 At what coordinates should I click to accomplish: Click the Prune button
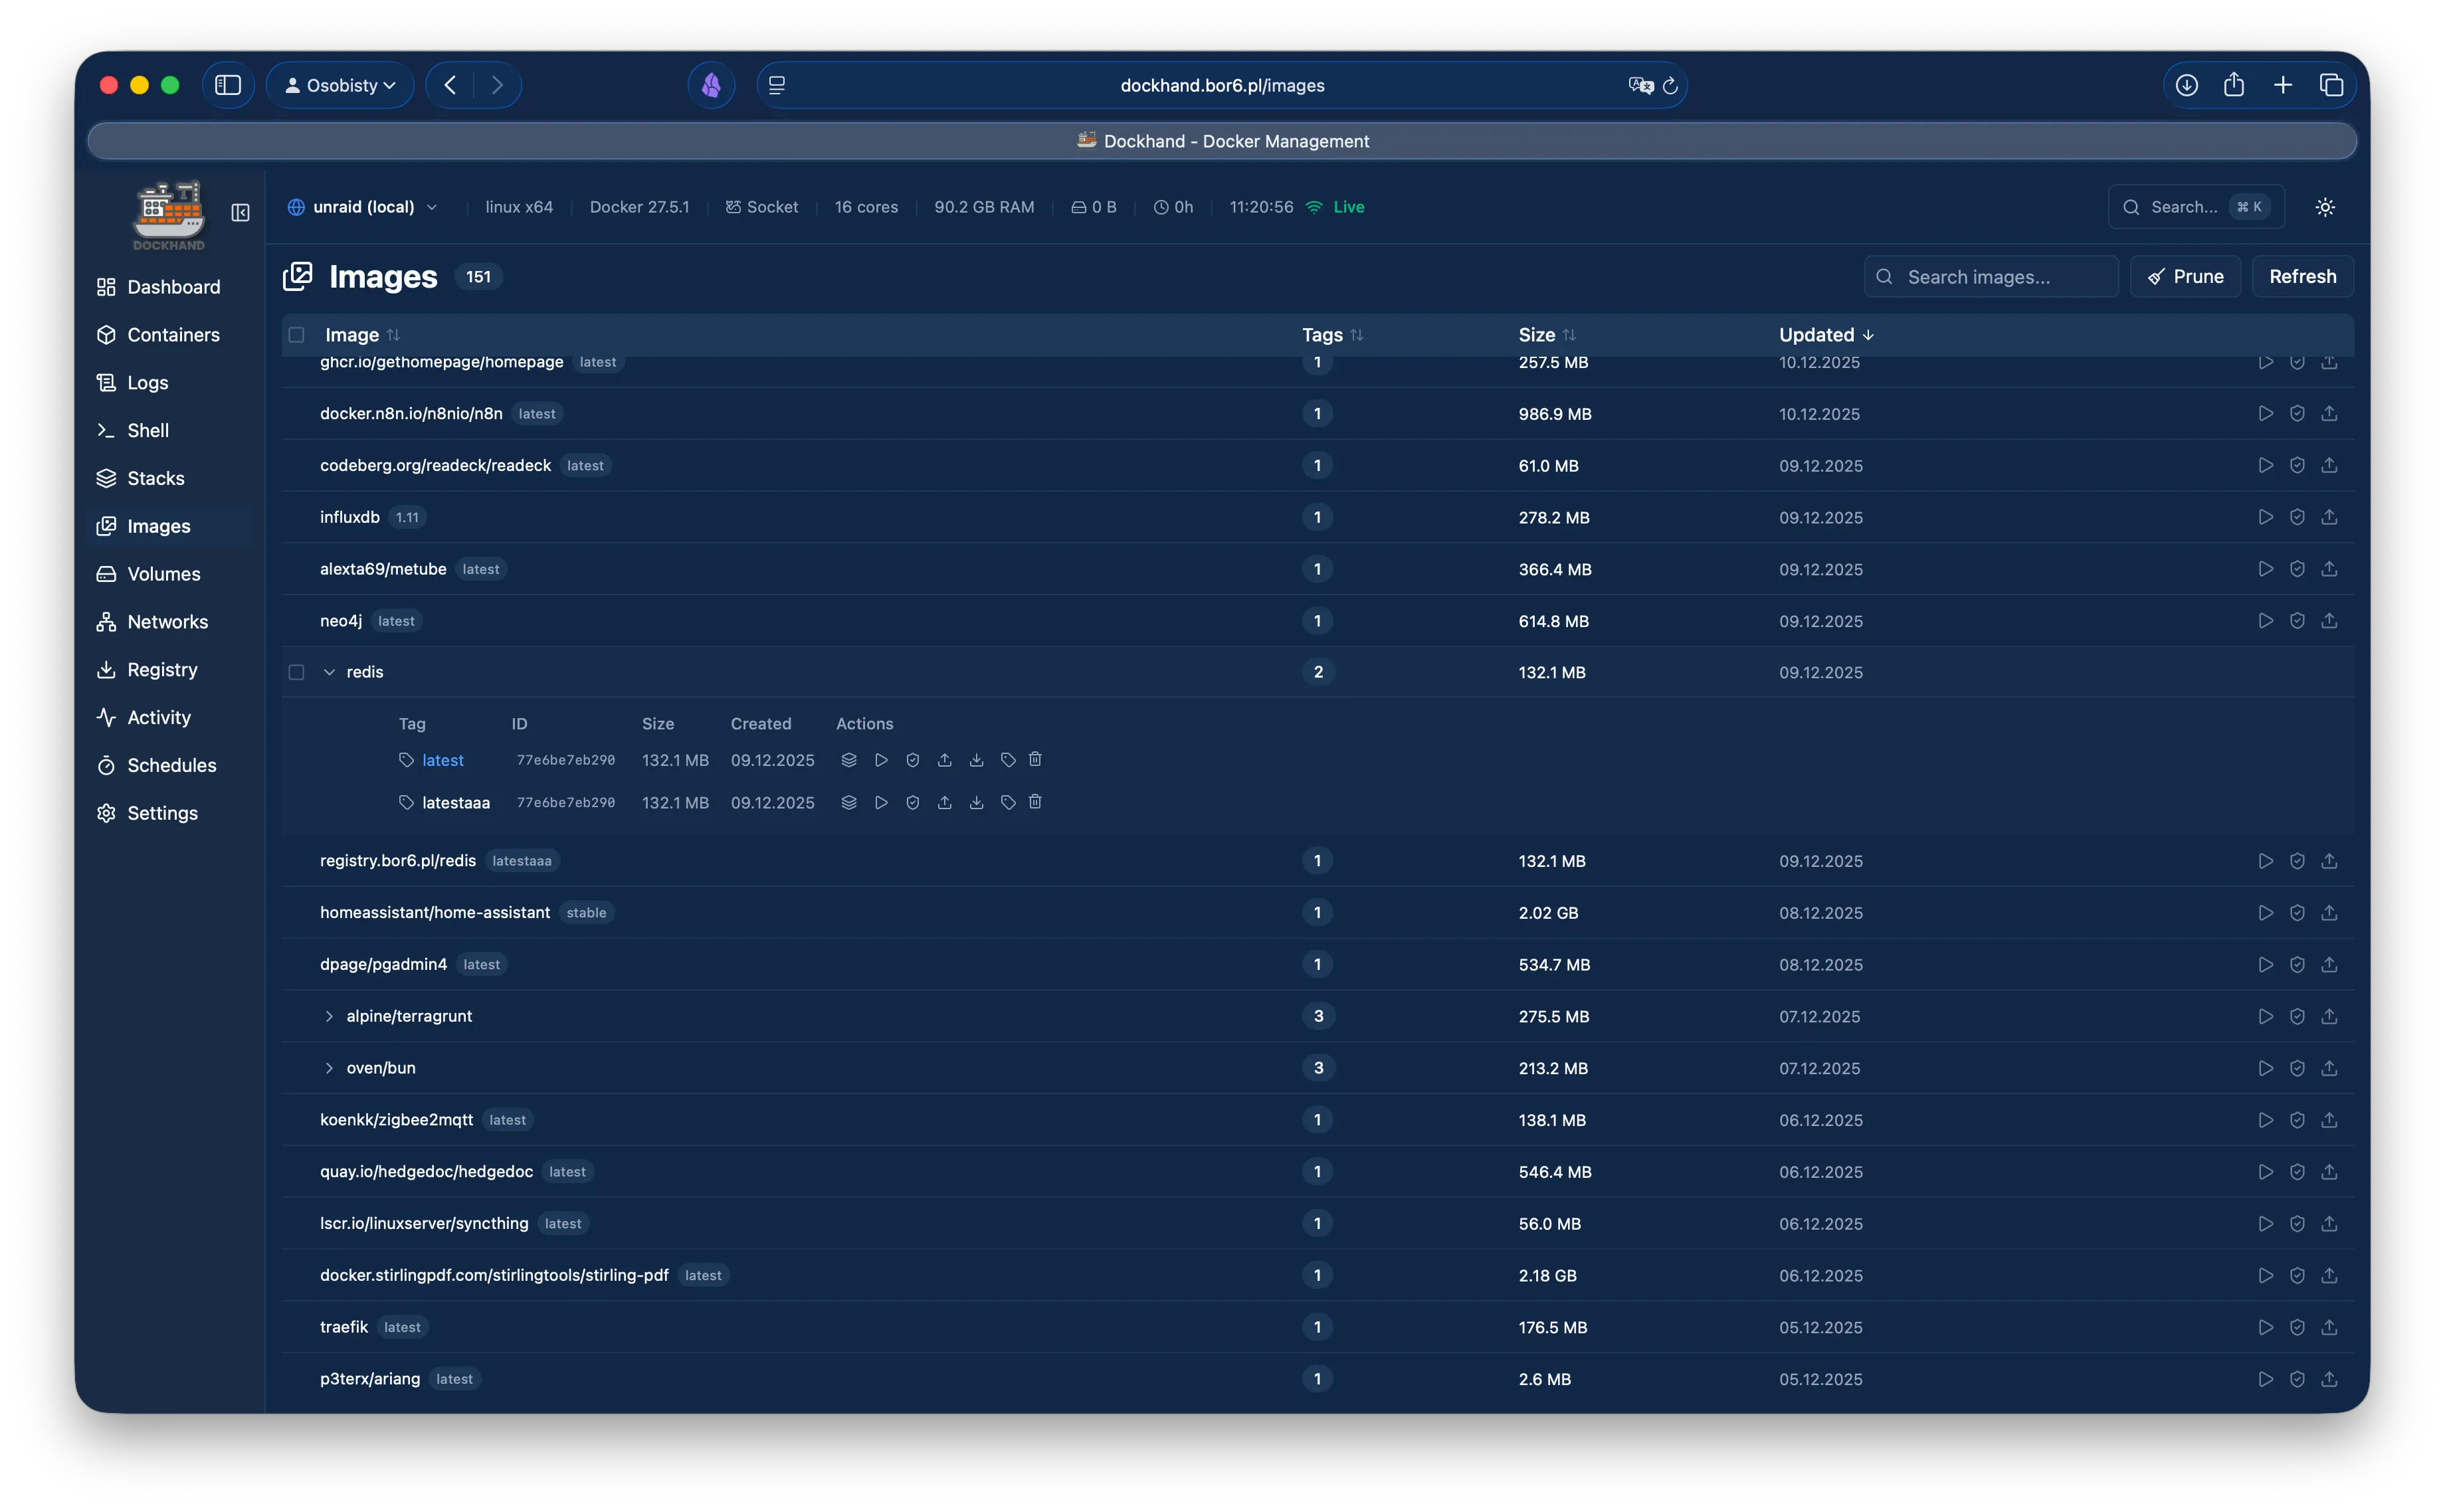point(2185,276)
